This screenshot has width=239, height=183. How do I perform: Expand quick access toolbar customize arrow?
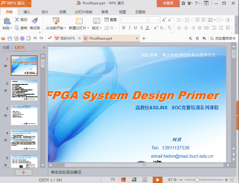[x=49, y=38]
